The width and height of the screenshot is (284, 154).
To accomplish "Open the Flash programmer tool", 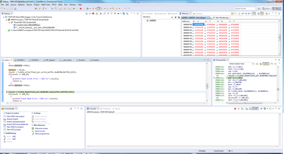I will tap(42, 134).
